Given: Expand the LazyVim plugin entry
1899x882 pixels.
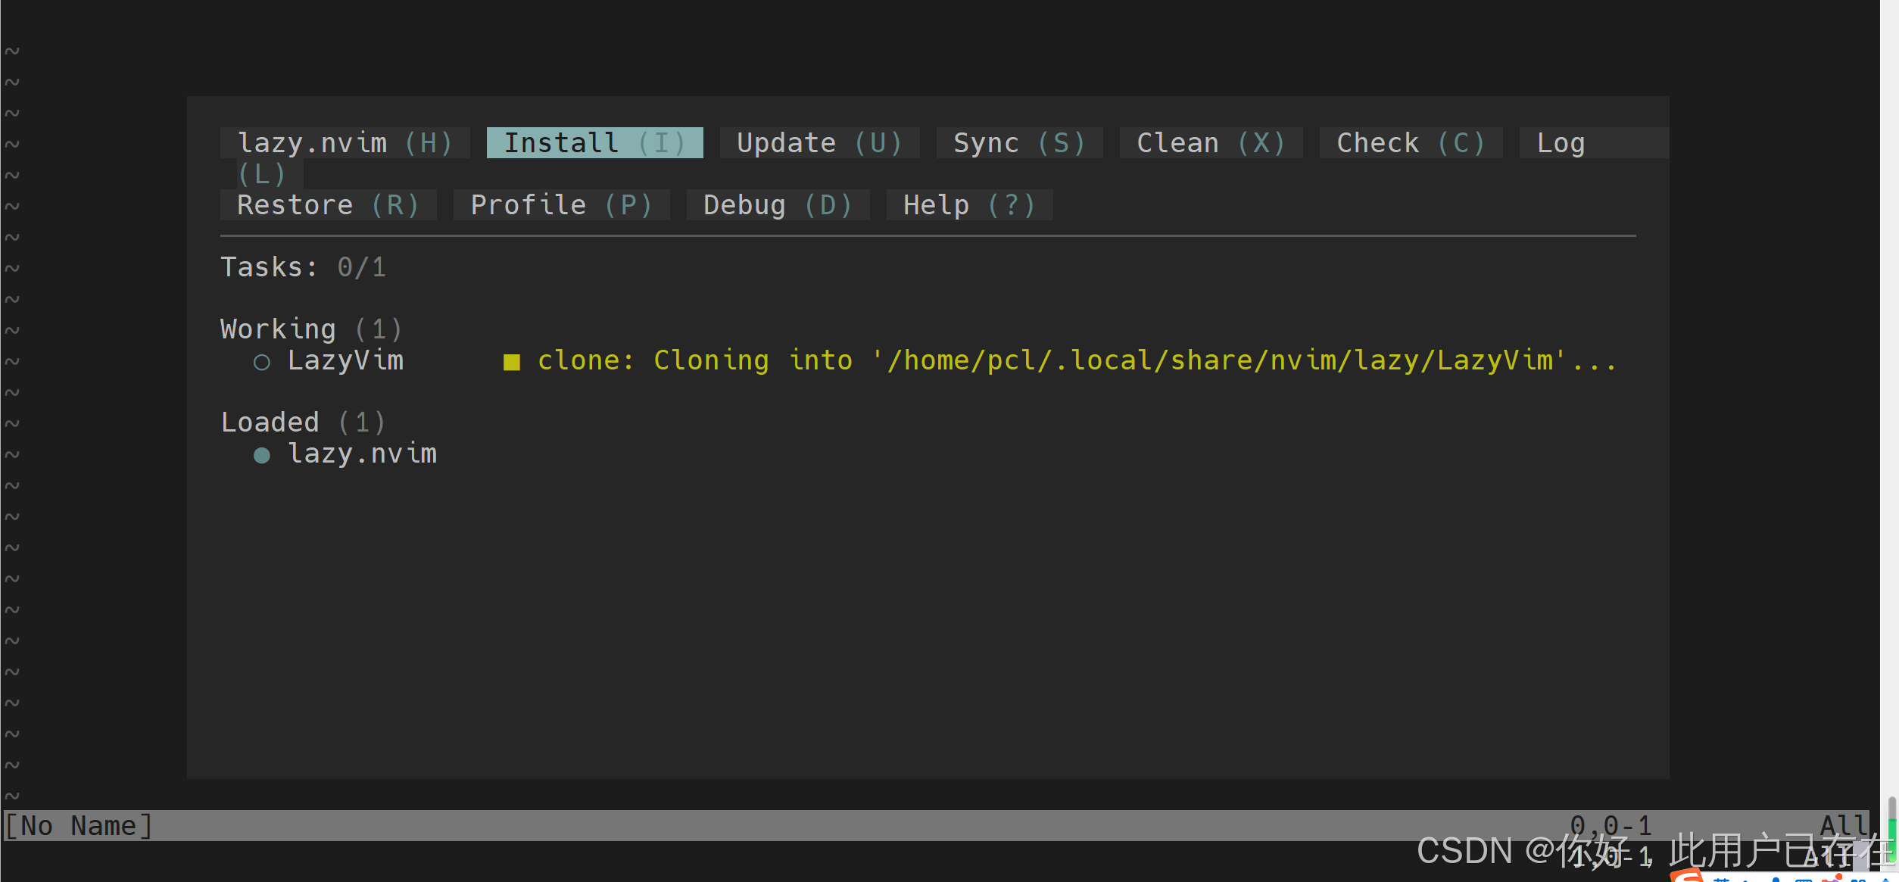Looking at the screenshot, I should pos(345,360).
